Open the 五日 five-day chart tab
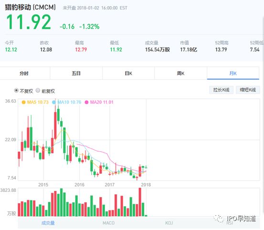The width and height of the screenshot is (264, 230). pos(76,73)
